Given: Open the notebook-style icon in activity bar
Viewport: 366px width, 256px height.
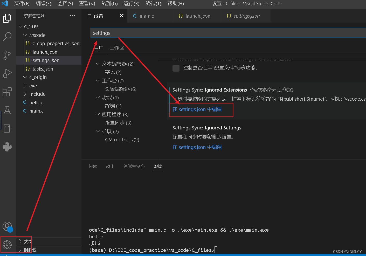Looking at the screenshot, I should tap(7, 129).
